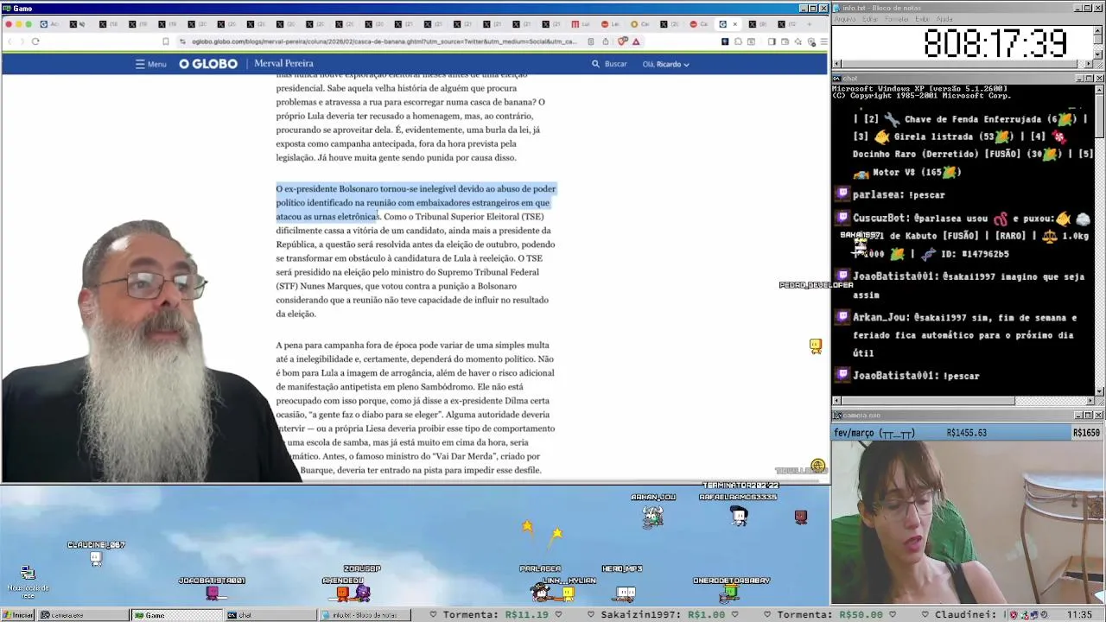Click the Brave shield icon in address bar
Screen dimensions: 1106x622
point(622,41)
